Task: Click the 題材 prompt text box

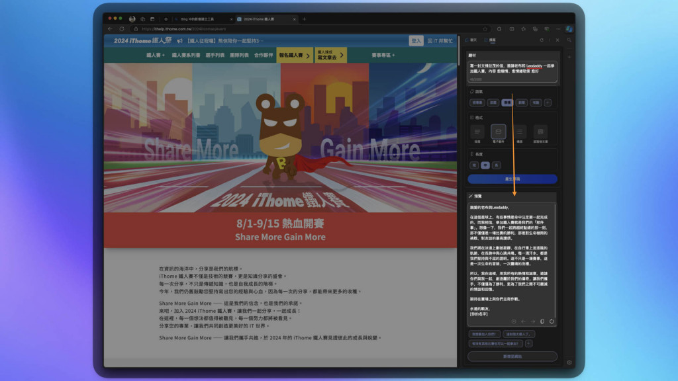Action: pyautogui.click(x=512, y=71)
